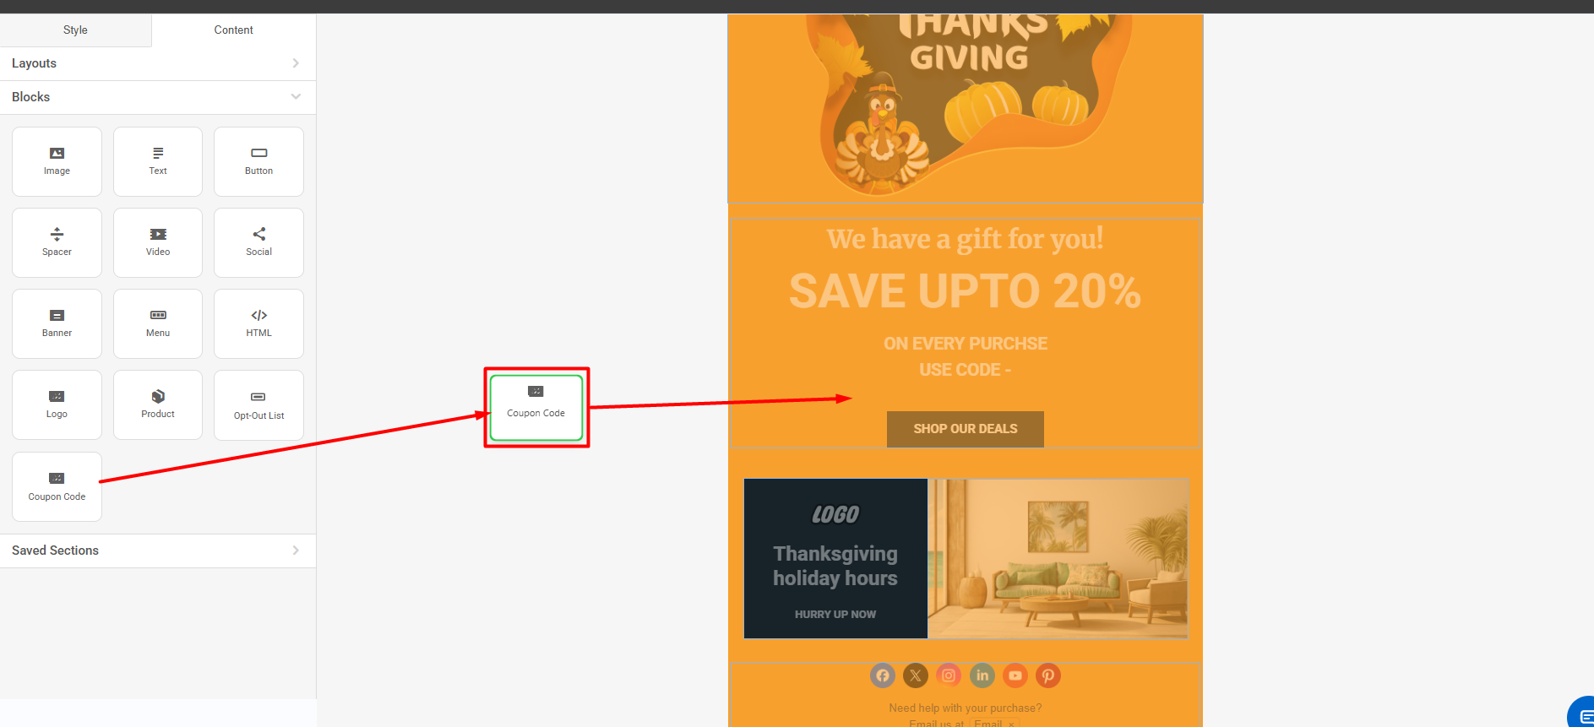The height and width of the screenshot is (727, 1594).
Task: Click the SHOP OUR DEALS button
Action: point(966,429)
